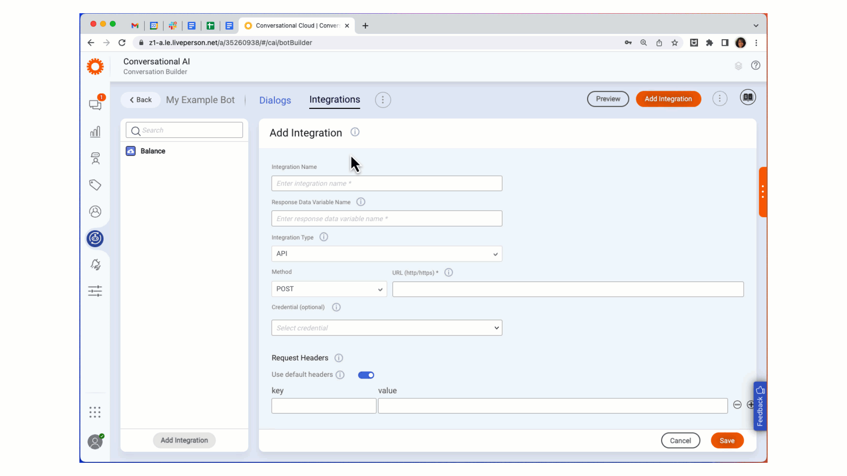Click the integrations Search field
847x476 pixels.
184,130
